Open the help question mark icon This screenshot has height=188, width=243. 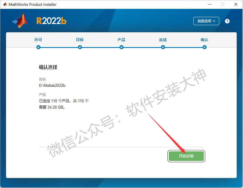(x=227, y=21)
